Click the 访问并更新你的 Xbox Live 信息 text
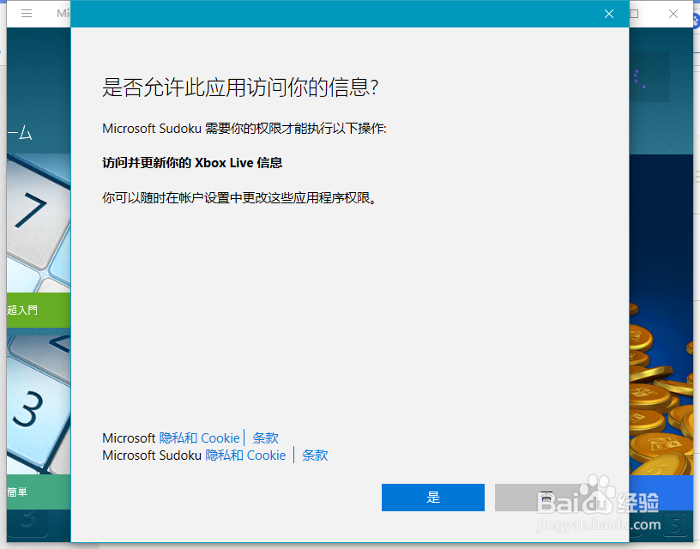This screenshot has height=549, width=700. point(192,163)
